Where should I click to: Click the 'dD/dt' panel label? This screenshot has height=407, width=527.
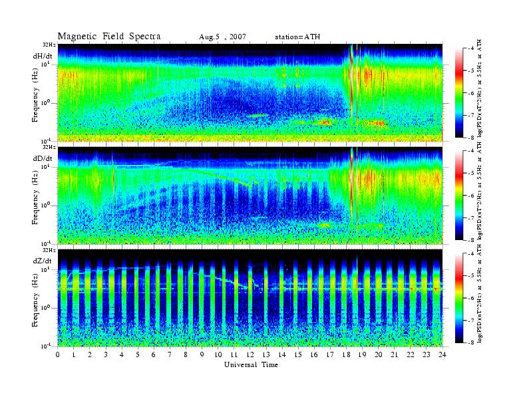[43, 158]
